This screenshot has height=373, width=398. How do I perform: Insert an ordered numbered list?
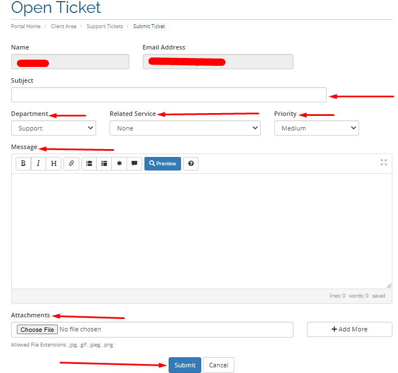pos(104,163)
